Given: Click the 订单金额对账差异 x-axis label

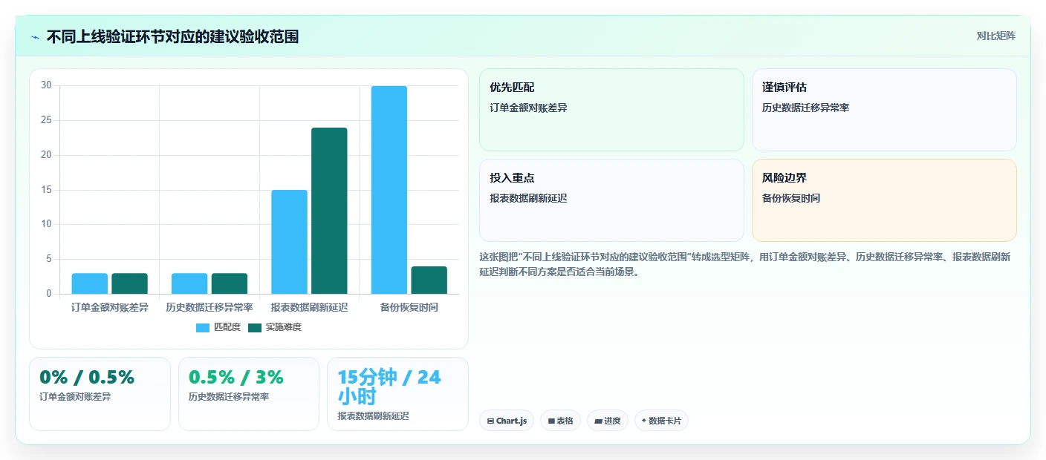Looking at the screenshot, I should (x=110, y=307).
